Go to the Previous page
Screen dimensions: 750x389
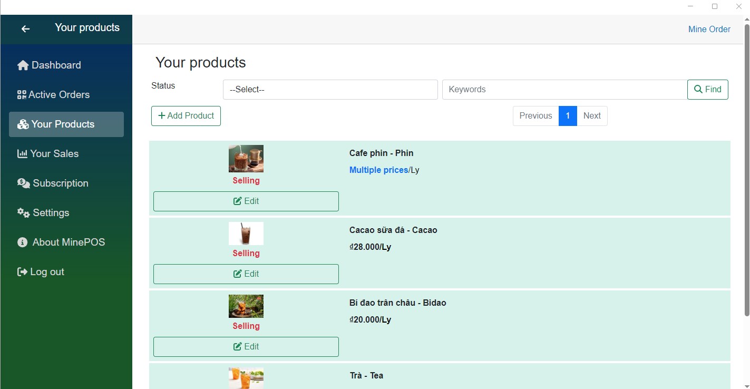535,116
